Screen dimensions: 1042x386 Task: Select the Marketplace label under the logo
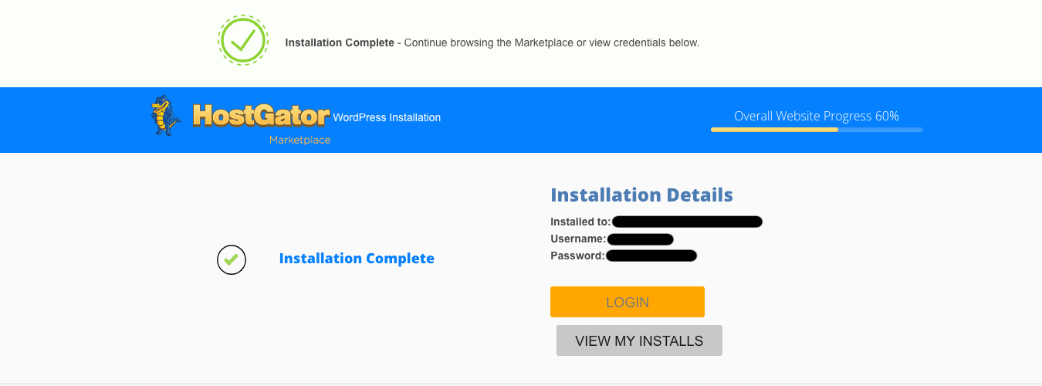299,140
